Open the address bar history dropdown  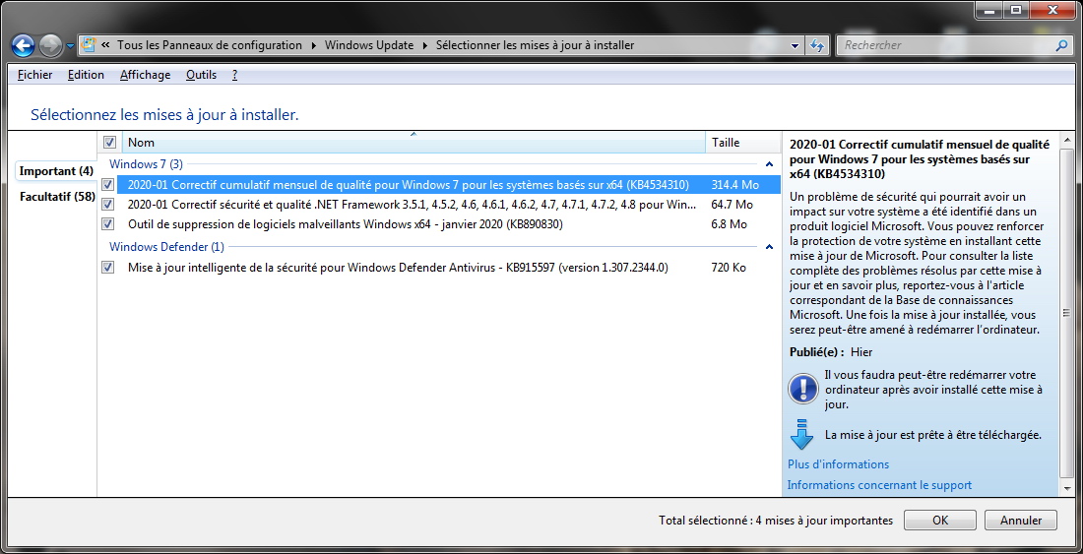click(x=795, y=45)
